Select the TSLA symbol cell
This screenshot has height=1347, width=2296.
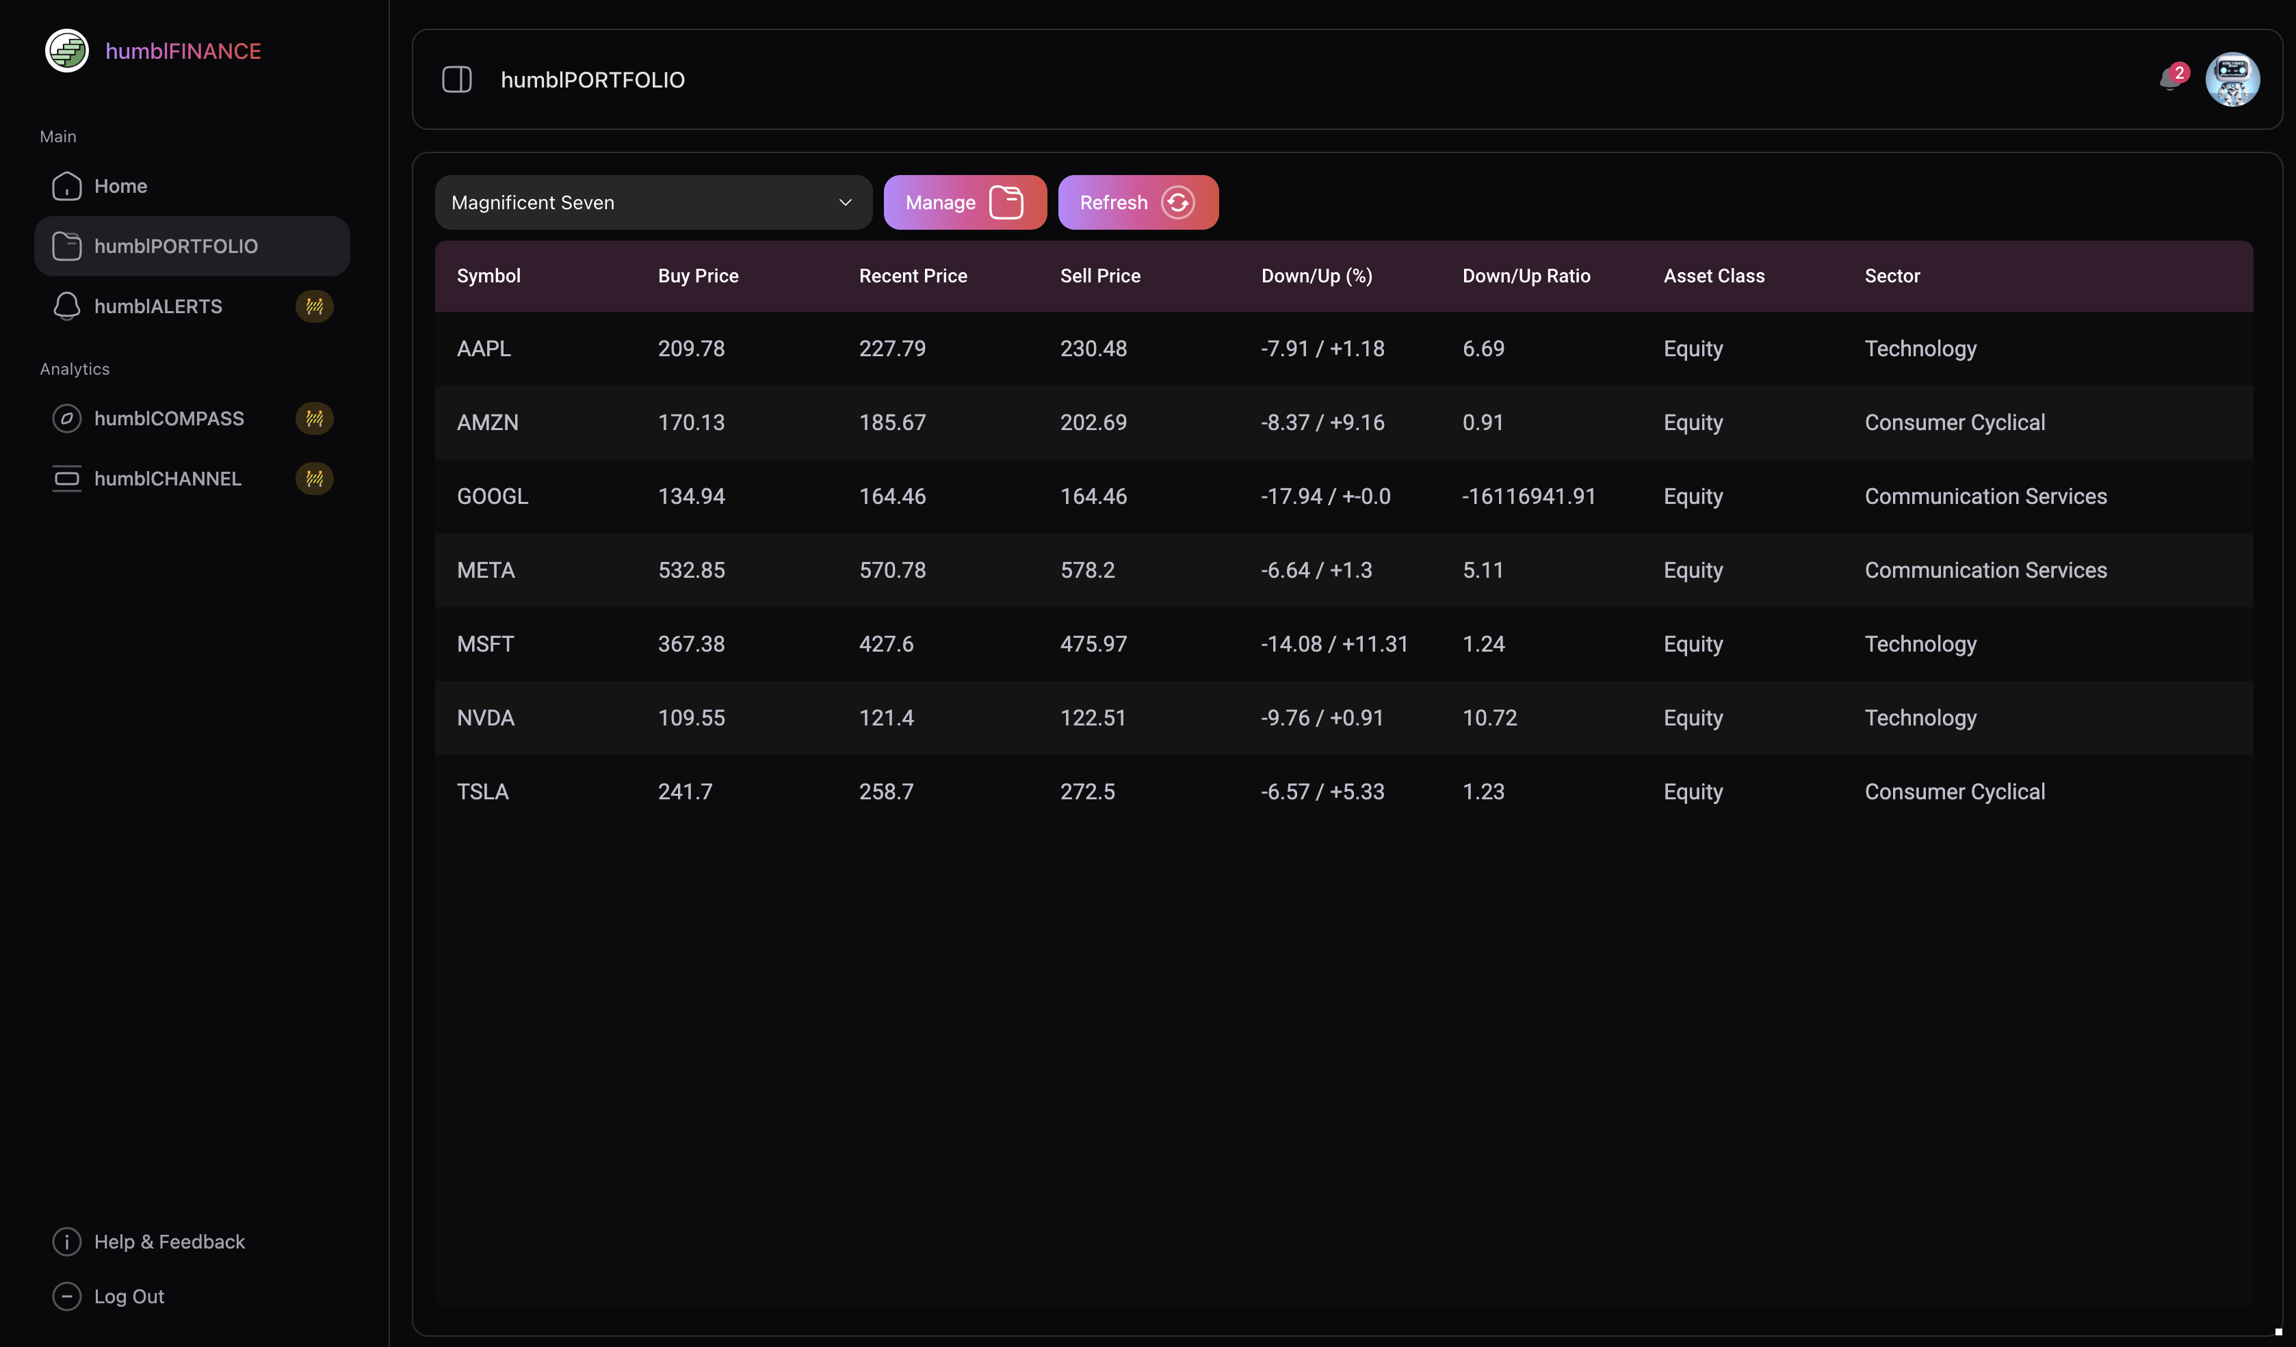tap(483, 791)
